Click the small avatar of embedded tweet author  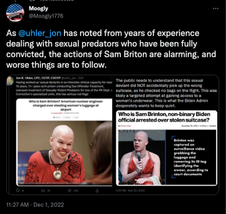point(10,81)
